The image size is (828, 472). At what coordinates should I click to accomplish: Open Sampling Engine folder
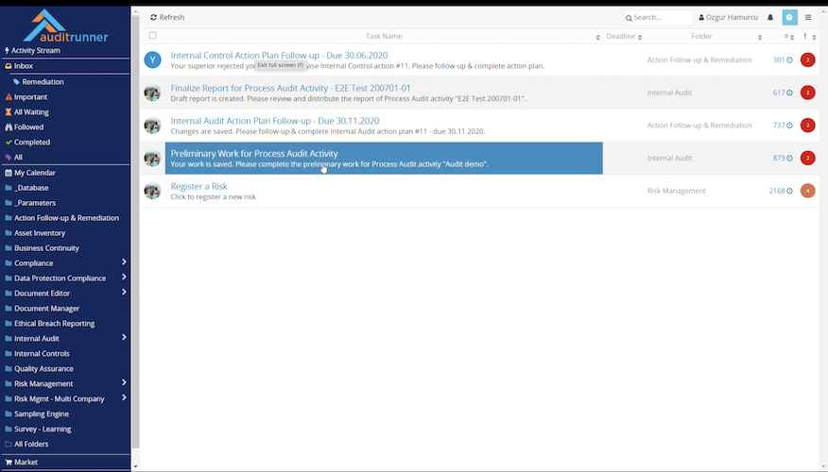click(x=37, y=414)
